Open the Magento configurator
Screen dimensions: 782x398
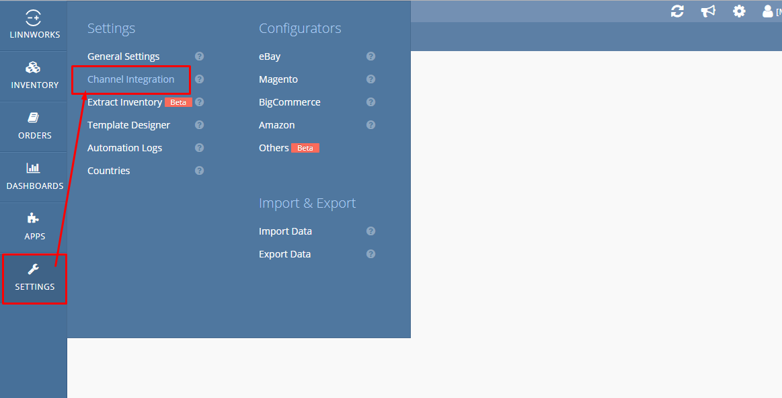[278, 79]
